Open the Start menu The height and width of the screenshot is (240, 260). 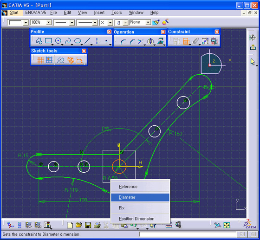[x=14, y=13]
